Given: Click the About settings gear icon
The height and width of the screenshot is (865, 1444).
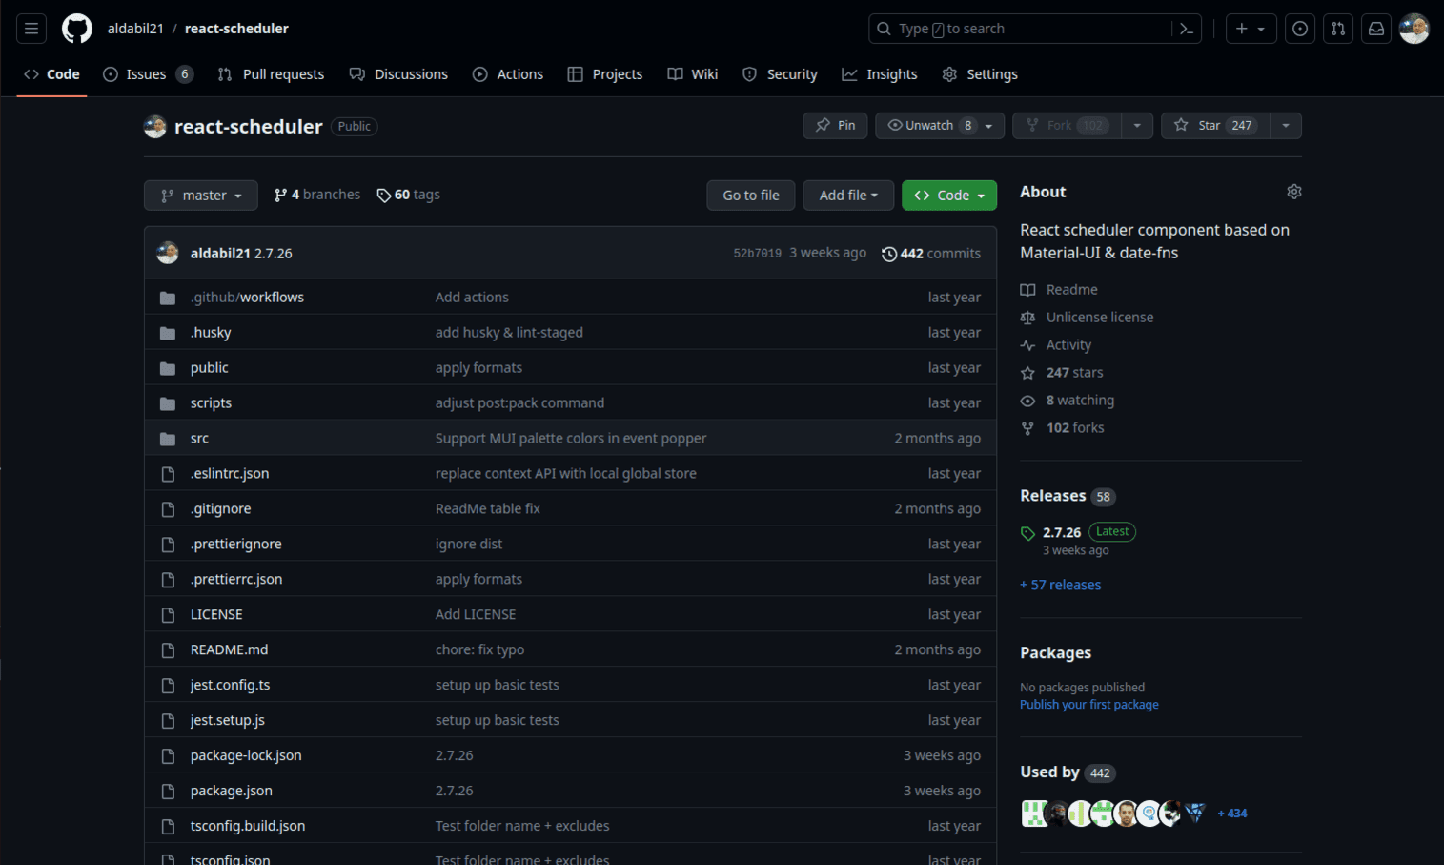Looking at the screenshot, I should pos(1293,192).
